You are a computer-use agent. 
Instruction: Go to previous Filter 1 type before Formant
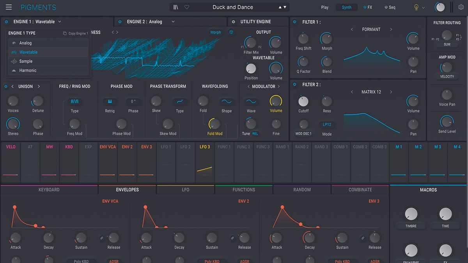(352, 30)
